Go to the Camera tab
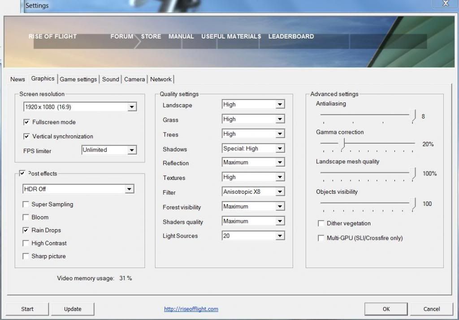459x320 pixels. pyautogui.click(x=134, y=79)
